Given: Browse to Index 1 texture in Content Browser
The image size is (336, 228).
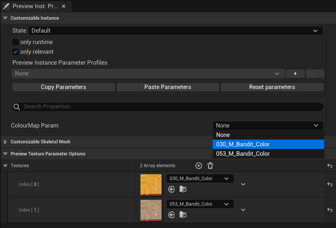Looking at the screenshot, I should pos(183,215).
